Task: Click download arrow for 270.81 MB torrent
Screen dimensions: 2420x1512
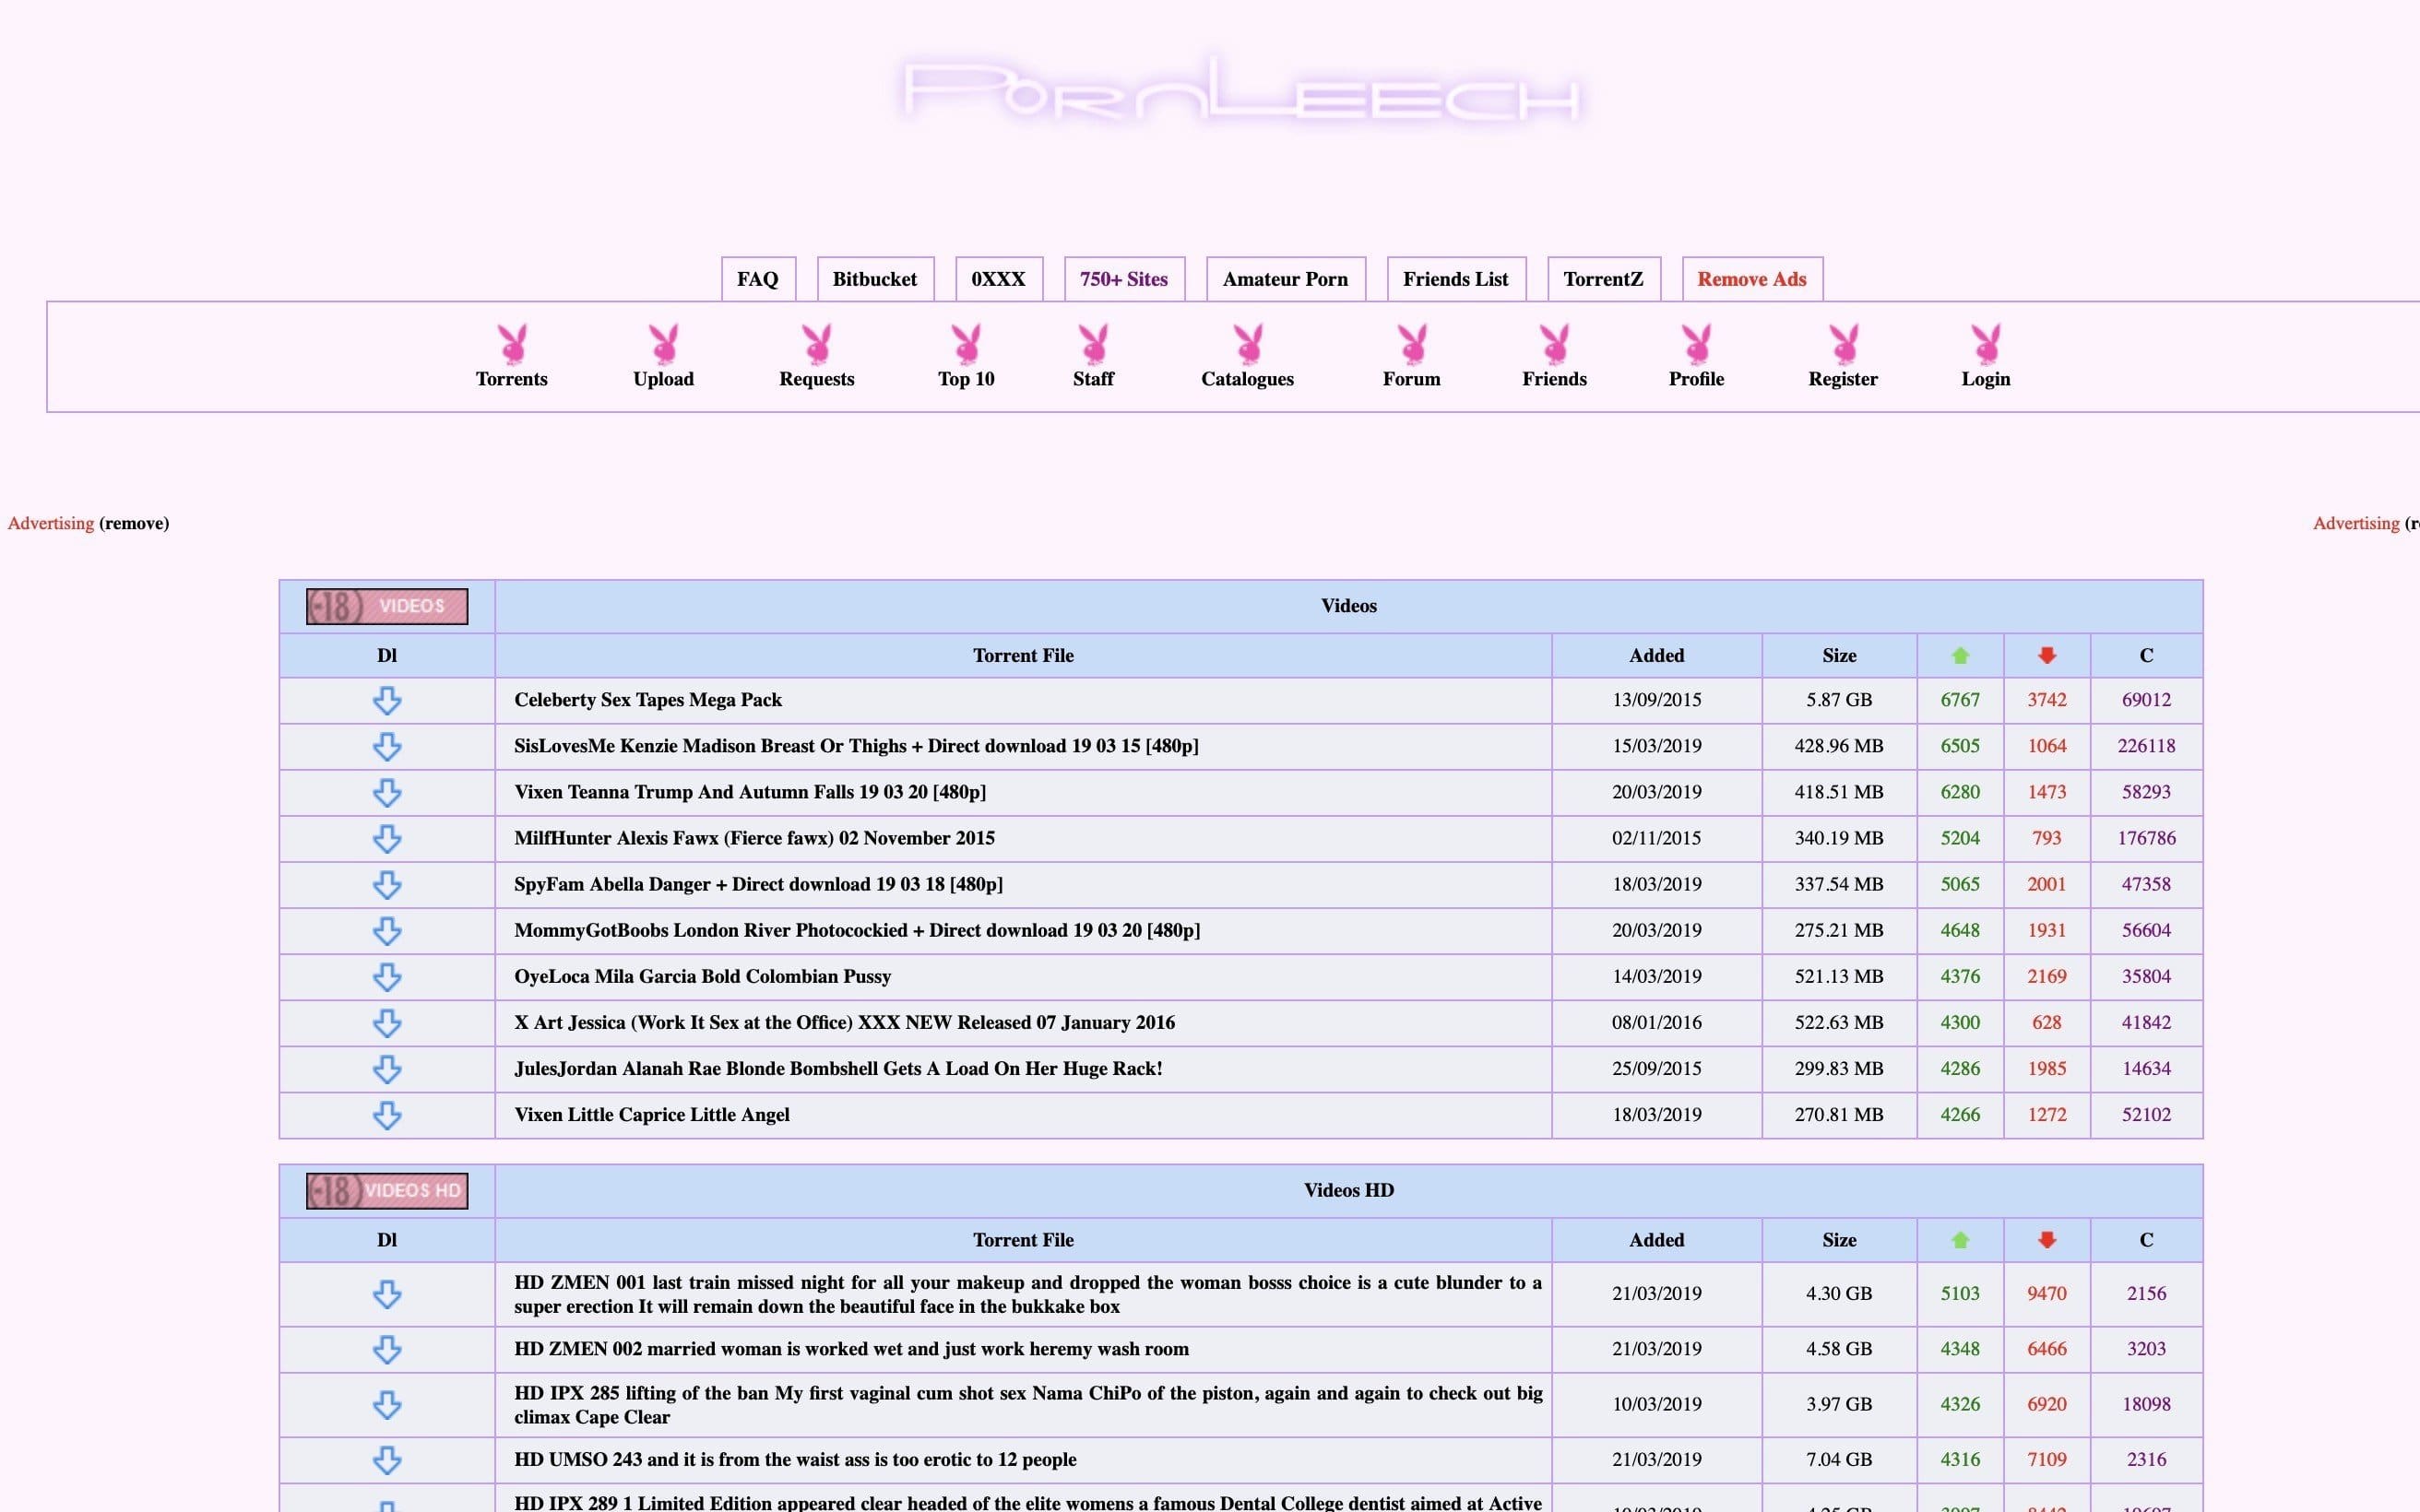Action: pos(387,1114)
